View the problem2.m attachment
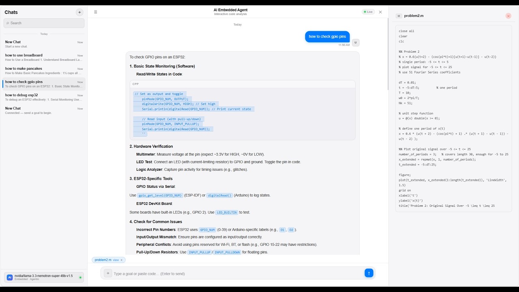This screenshot has height=292, width=519. [116, 260]
